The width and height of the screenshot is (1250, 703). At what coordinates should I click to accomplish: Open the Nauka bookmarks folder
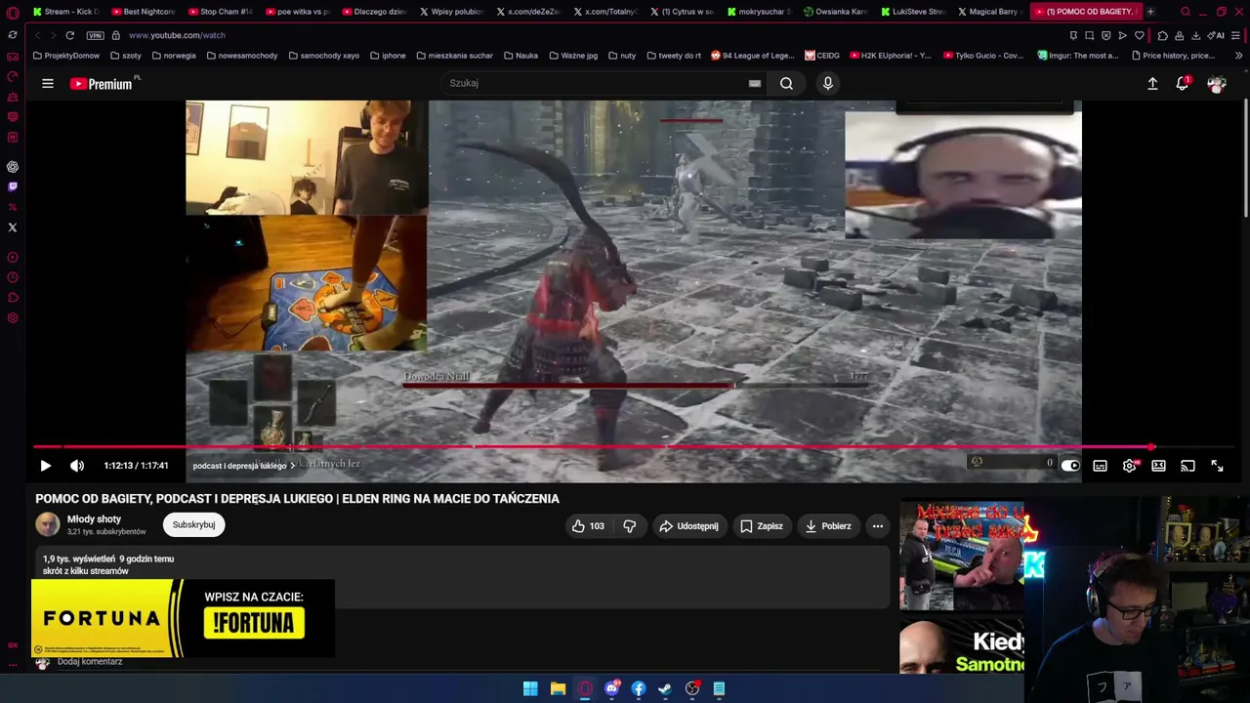(x=521, y=56)
